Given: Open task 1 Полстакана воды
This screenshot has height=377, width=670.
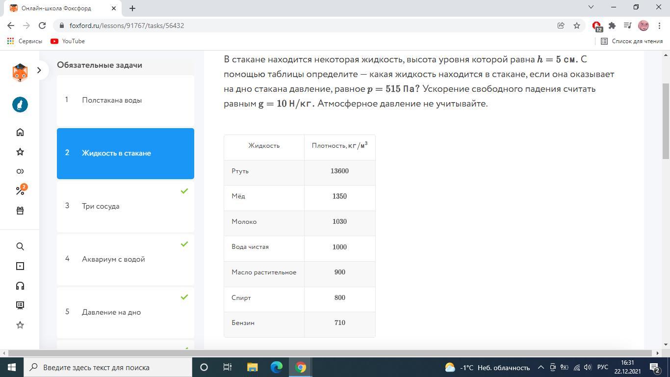Looking at the screenshot, I should (x=126, y=100).
